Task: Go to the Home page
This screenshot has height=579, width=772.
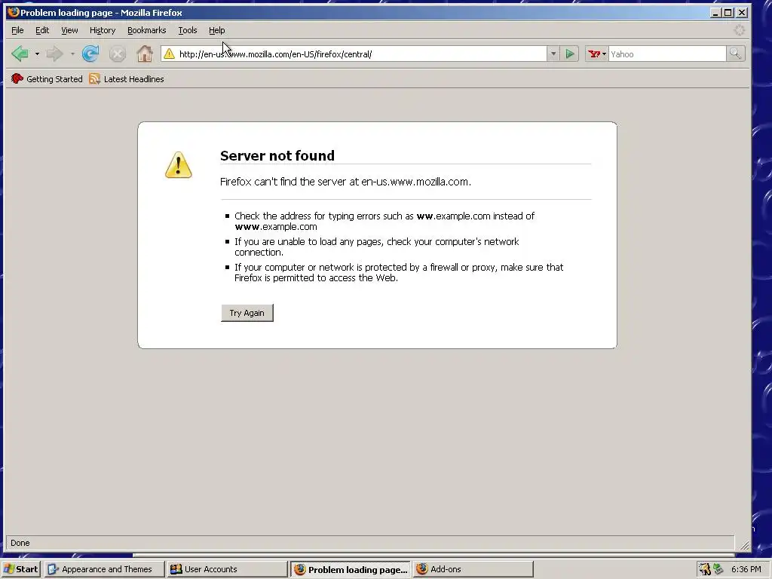Action: click(145, 54)
